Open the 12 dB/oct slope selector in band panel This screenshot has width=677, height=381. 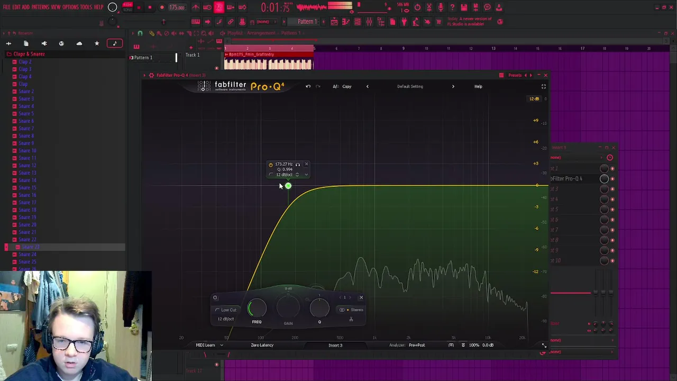(226, 319)
